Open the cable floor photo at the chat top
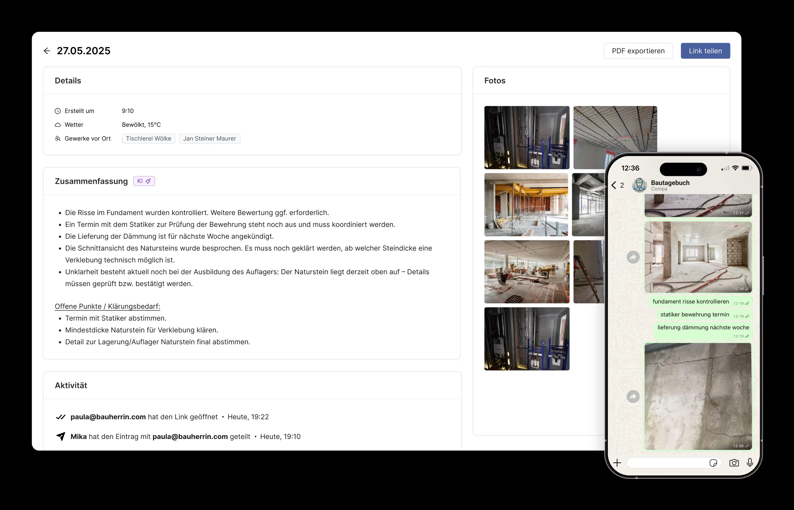 698,206
